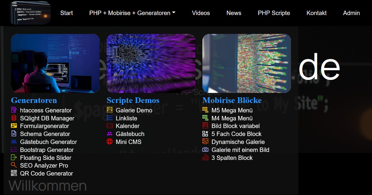Viewport: 372px width, 195px height.
Task: Click the QR Code Generator icon
Action: coord(14,173)
